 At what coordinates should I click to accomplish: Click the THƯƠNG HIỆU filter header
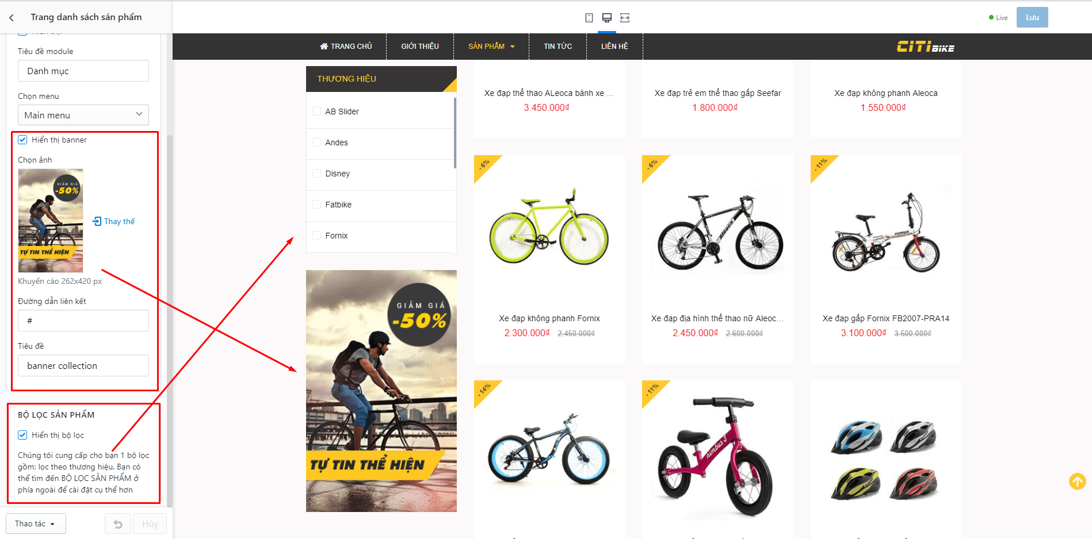(x=381, y=79)
